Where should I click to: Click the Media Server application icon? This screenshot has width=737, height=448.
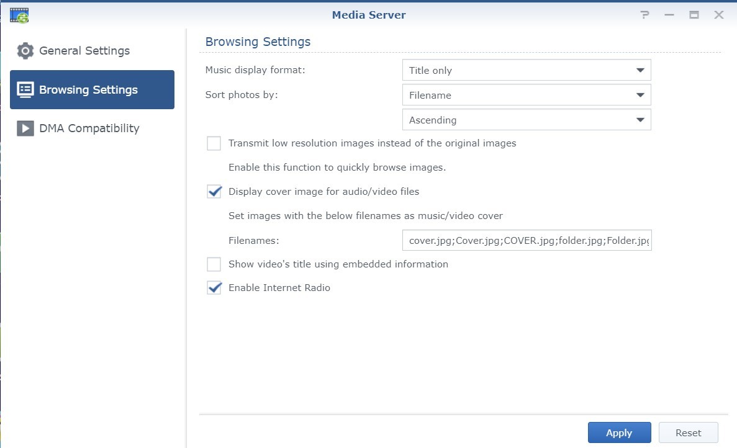pos(19,14)
